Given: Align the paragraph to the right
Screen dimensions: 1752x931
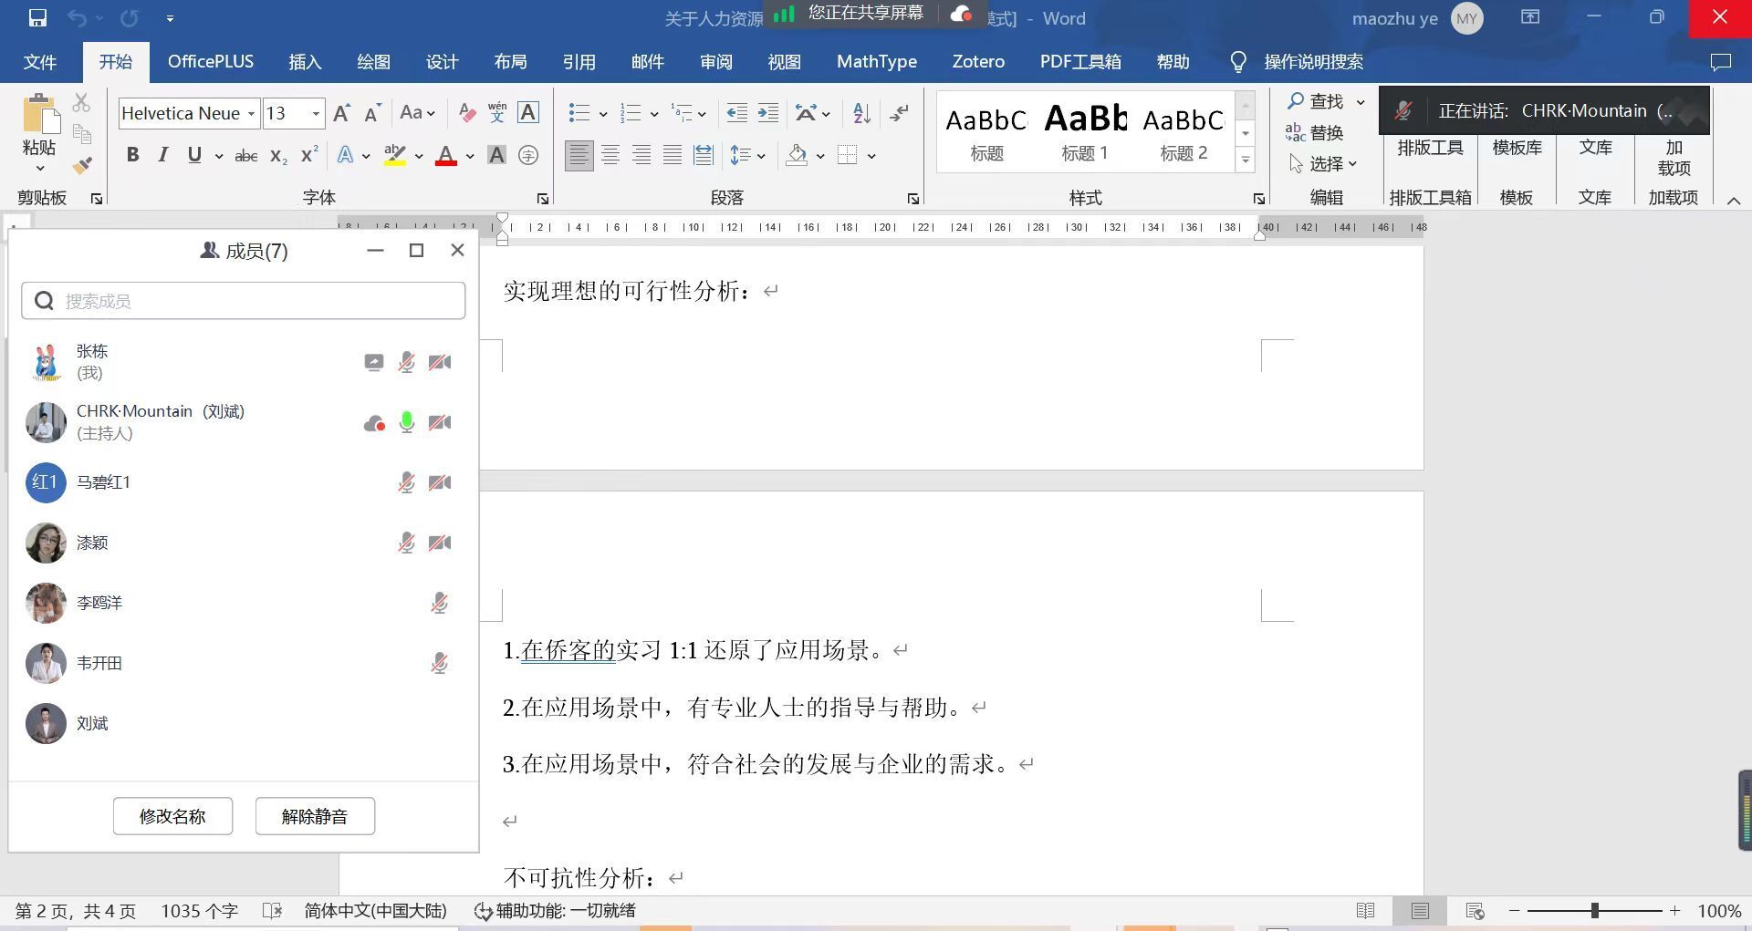Looking at the screenshot, I should coord(641,155).
